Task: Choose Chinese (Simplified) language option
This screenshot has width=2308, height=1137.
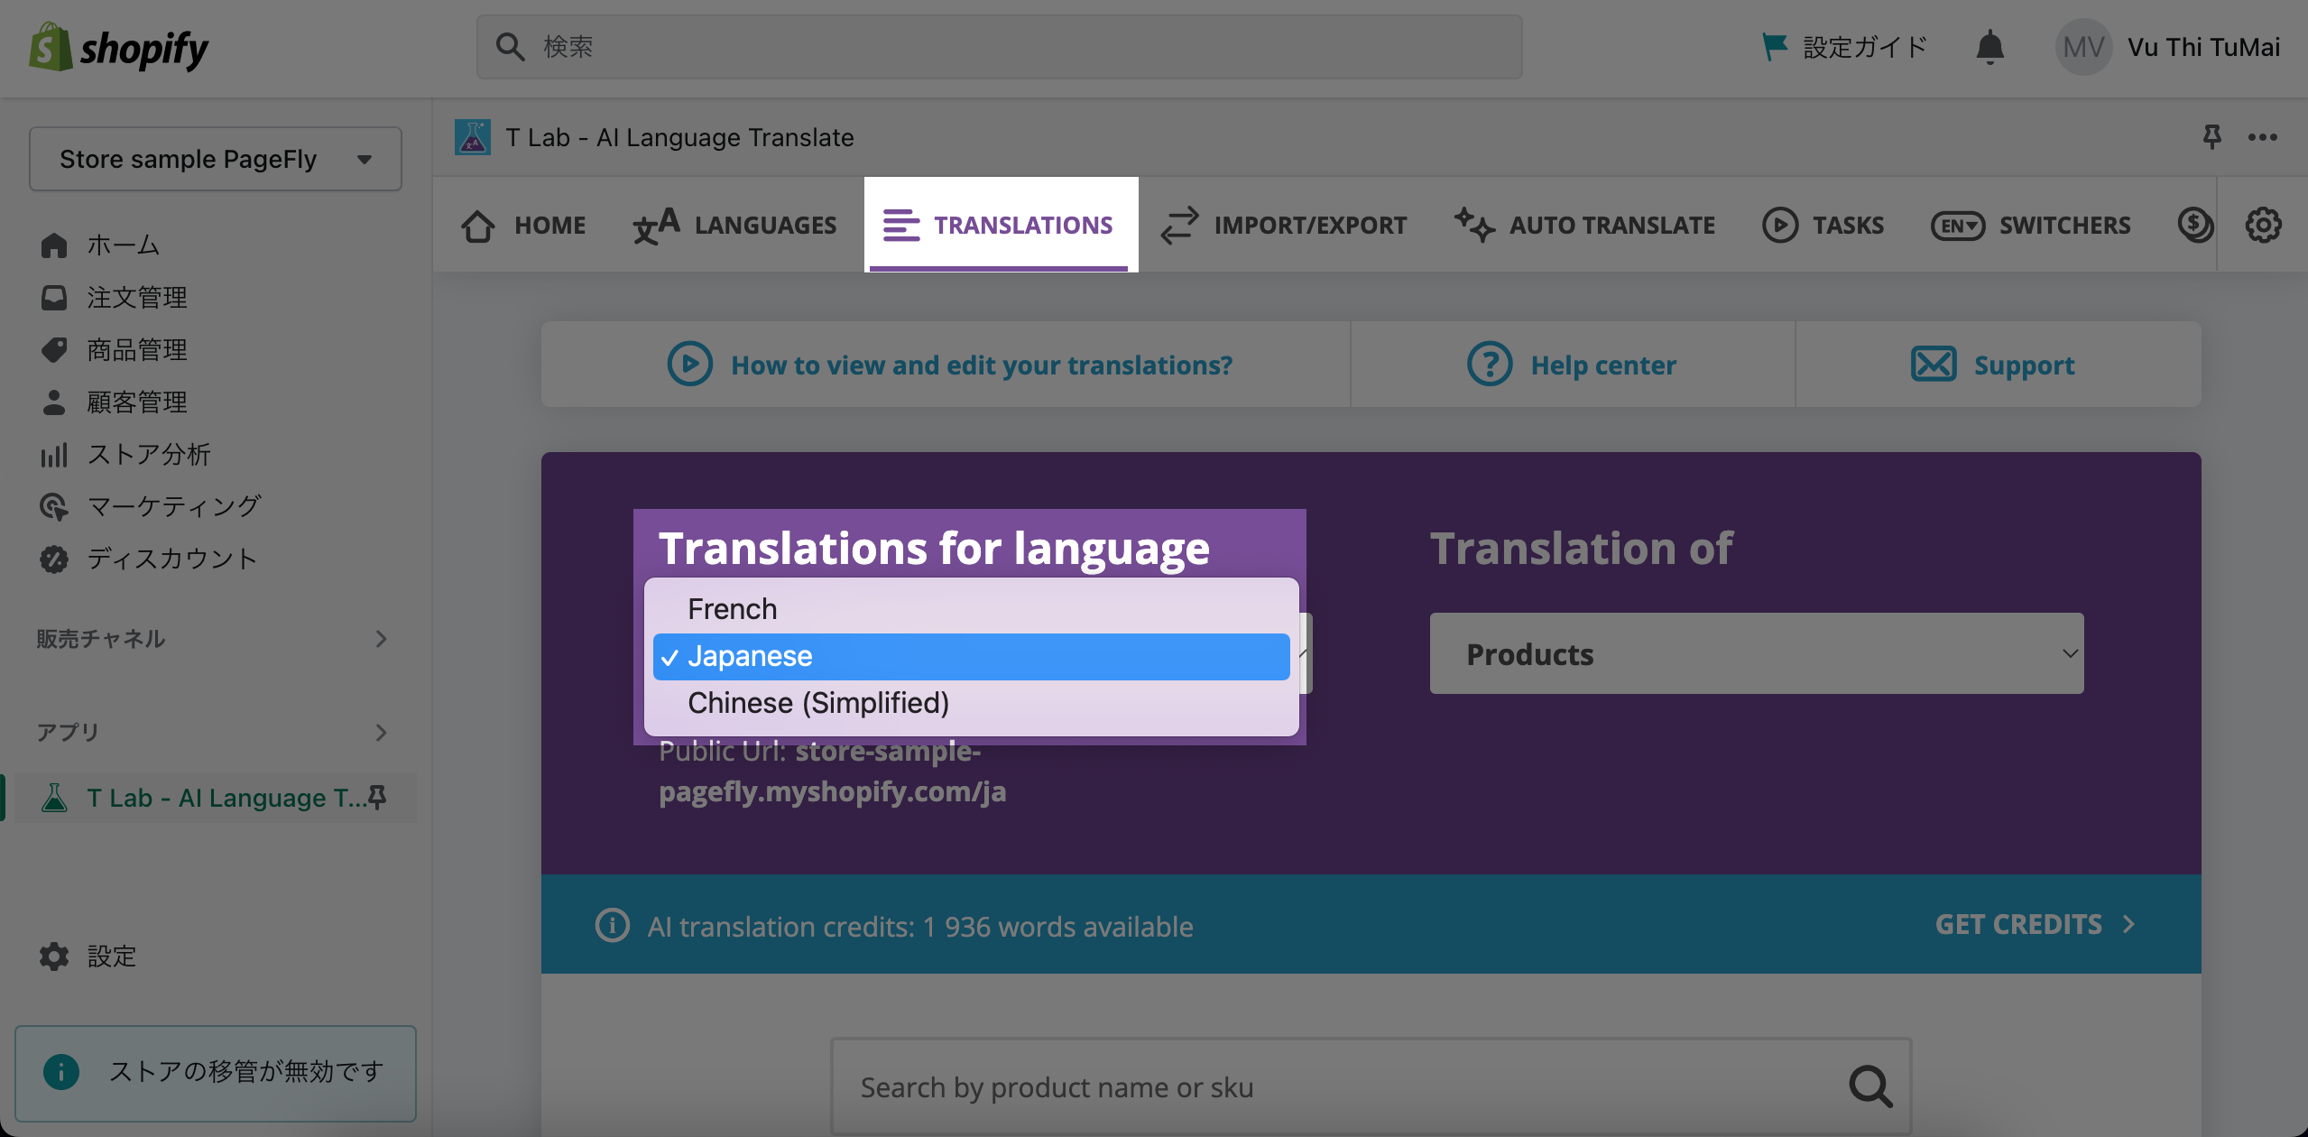Action: [971, 703]
